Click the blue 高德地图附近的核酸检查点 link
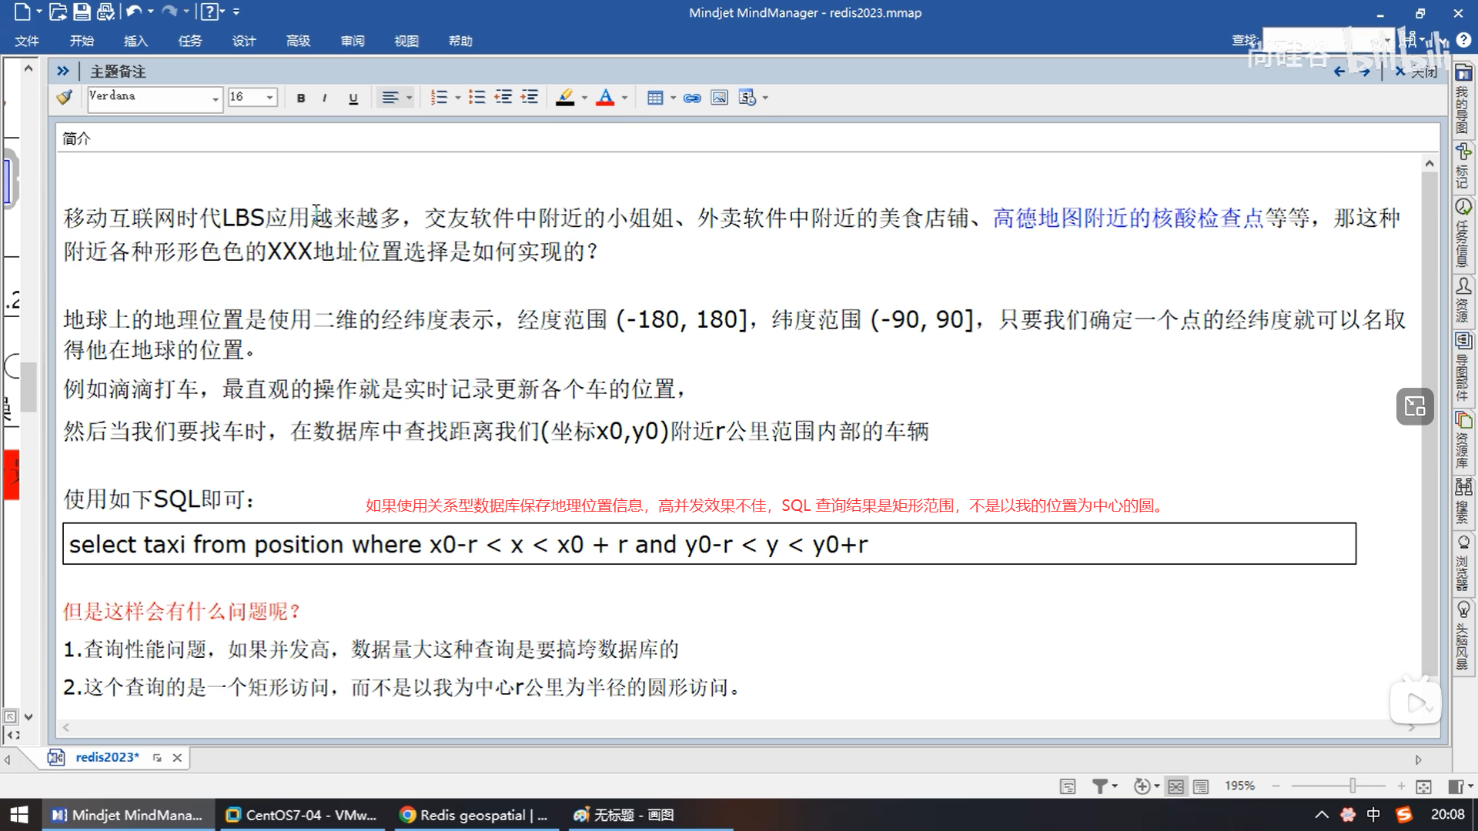Screen dimensions: 1478x831 [x=1128, y=219]
